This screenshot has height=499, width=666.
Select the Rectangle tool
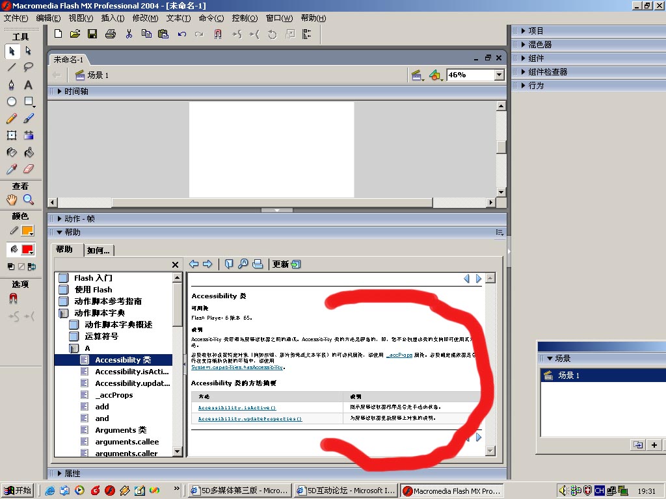point(29,101)
